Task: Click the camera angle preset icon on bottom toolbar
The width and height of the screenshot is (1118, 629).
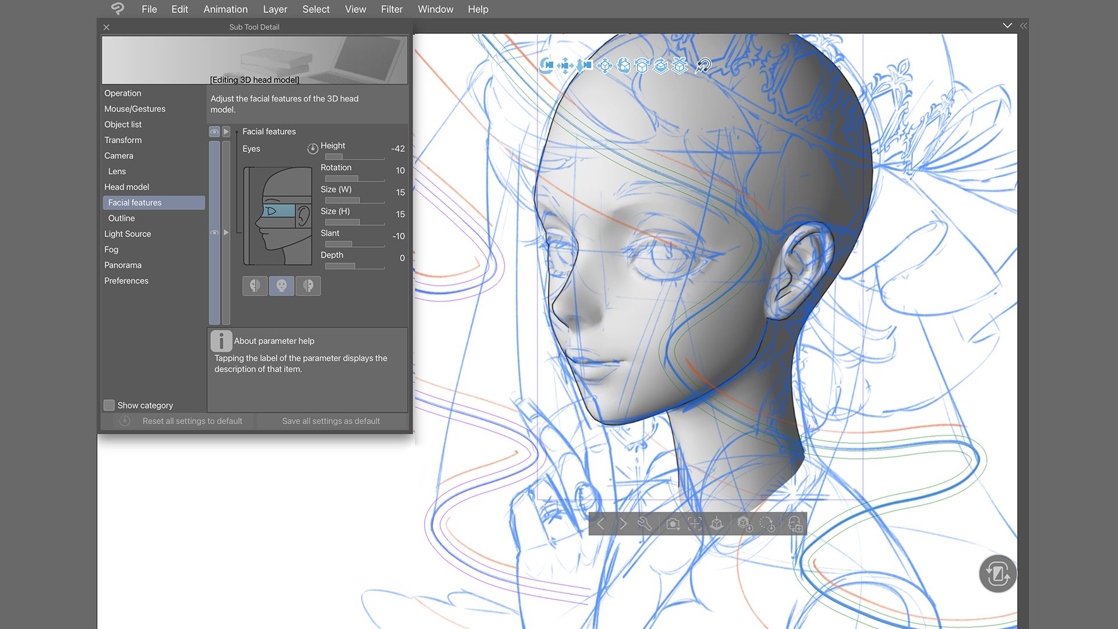Action: [x=673, y=524]
